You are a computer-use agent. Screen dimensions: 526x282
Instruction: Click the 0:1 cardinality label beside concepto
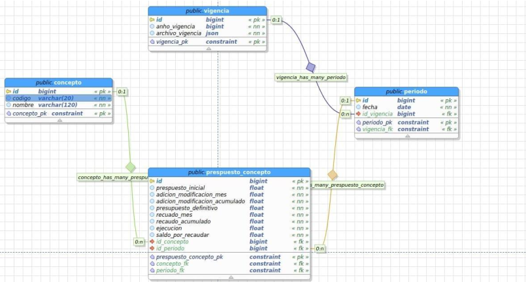[122, 91]
